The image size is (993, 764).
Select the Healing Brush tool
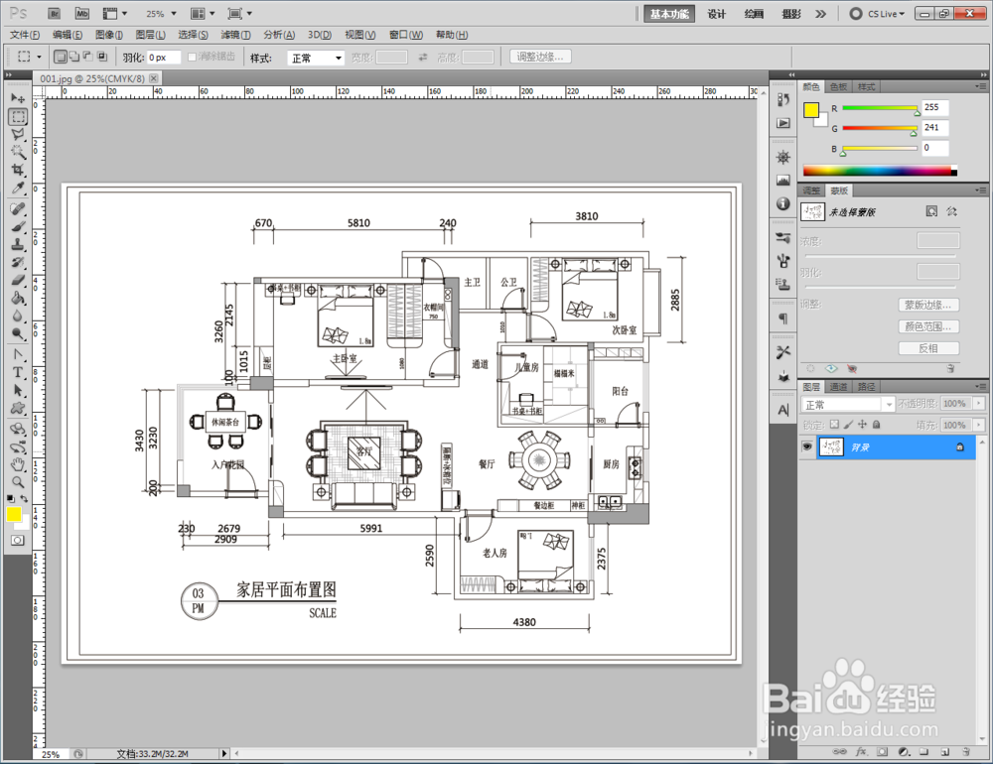pyautogui.click(x=18, y=209)
